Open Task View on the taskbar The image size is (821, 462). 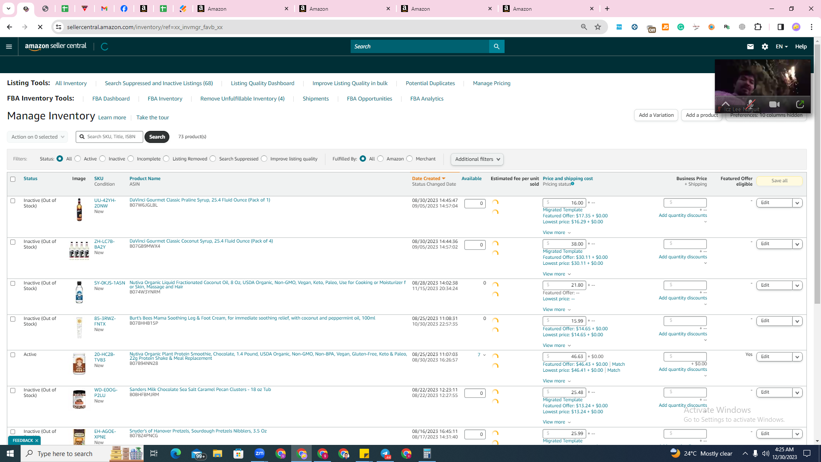[x=154, y=453]
